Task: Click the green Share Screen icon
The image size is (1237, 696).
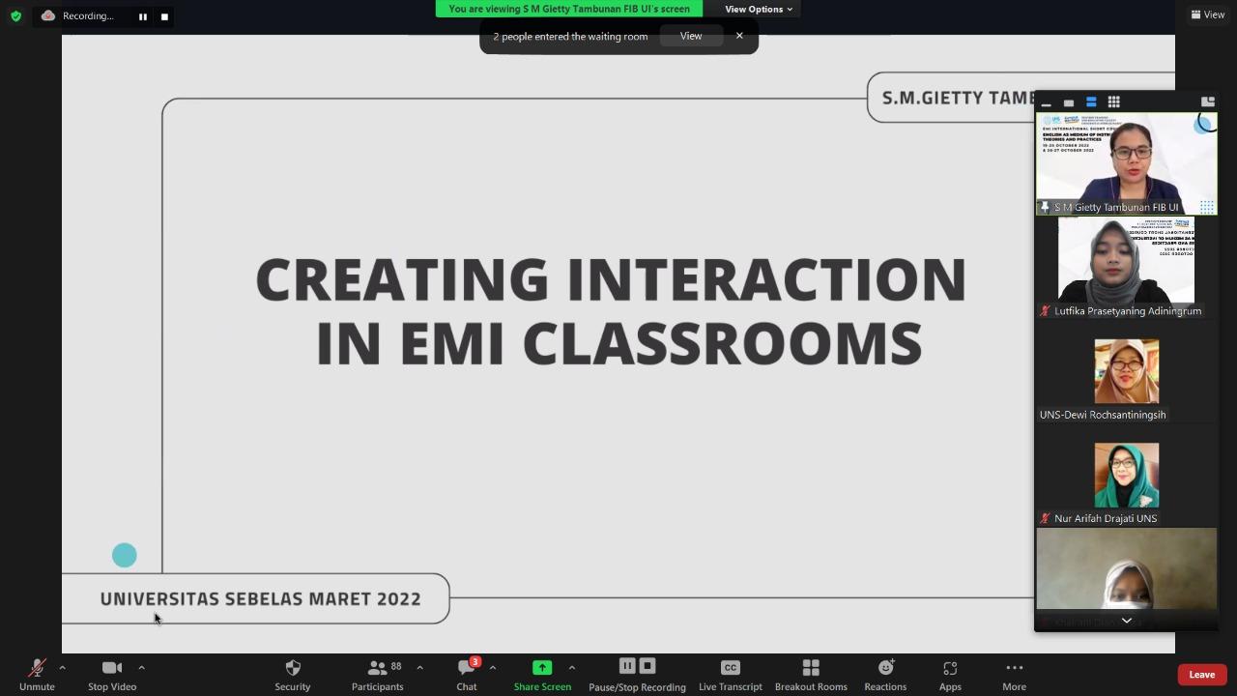Action: 542,668
